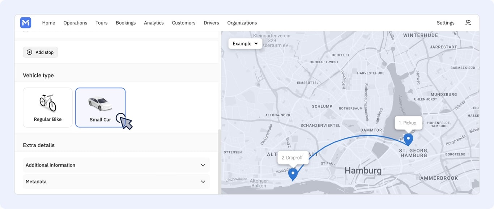This screenshot has height=209, width=494.
Task: Click the ROTHERBAUM label on the map
Action: tap(350, 108)
